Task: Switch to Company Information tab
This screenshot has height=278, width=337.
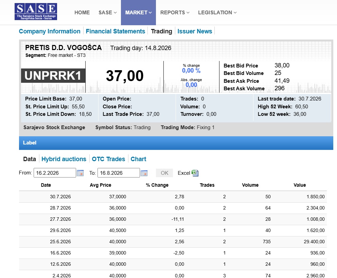Action: click(50, 31)
